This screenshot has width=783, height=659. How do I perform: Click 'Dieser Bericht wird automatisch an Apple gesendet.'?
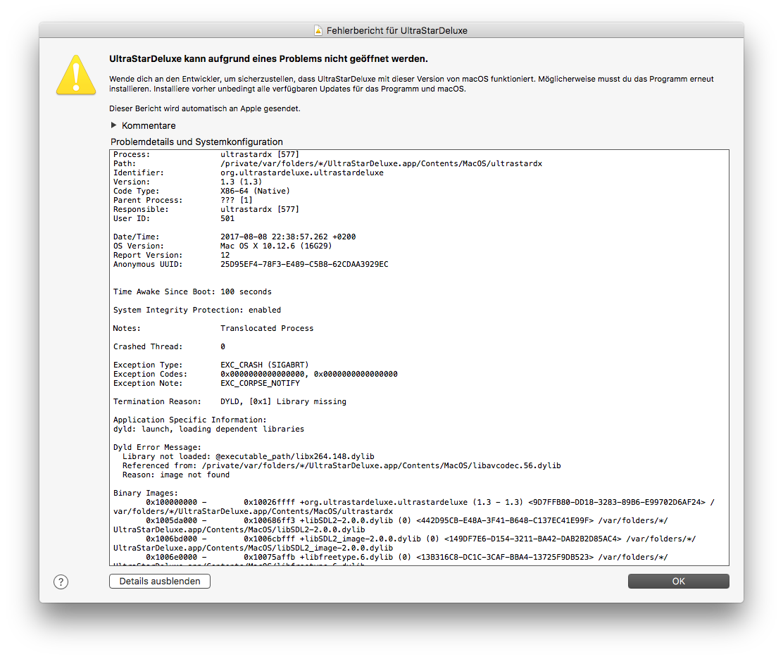[205, 108]
